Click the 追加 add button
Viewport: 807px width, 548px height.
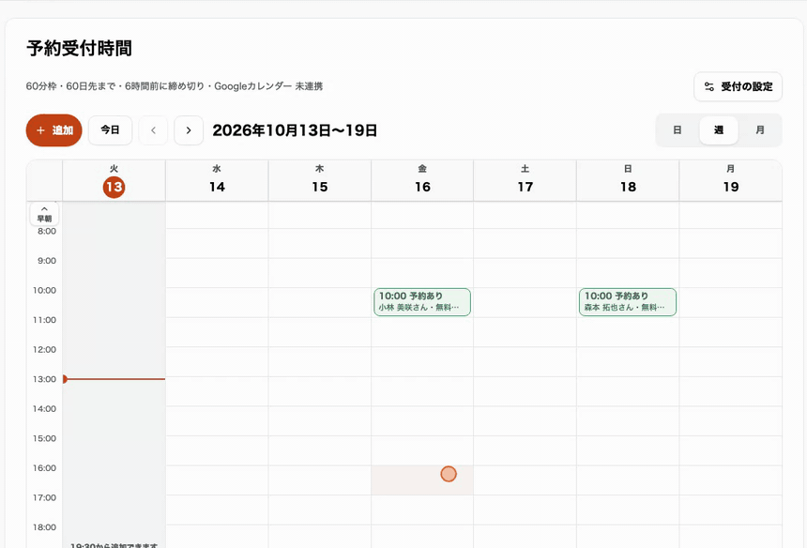point(54,130)
